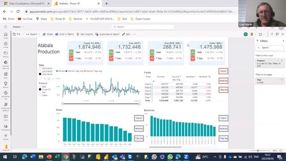This screenshot has width=286, height=161.
Task: Open Zoom from the taskbar
Action: [x=186, y=157]
